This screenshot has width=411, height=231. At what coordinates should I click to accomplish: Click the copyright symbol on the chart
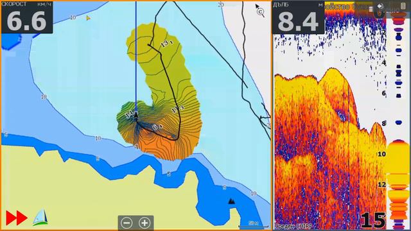pos(260,12)
